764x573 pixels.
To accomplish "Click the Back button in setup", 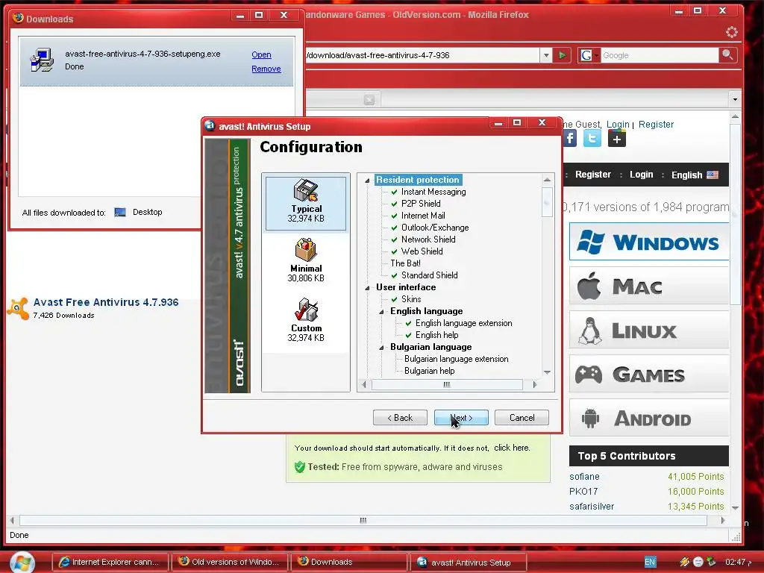I will [400, 418].
